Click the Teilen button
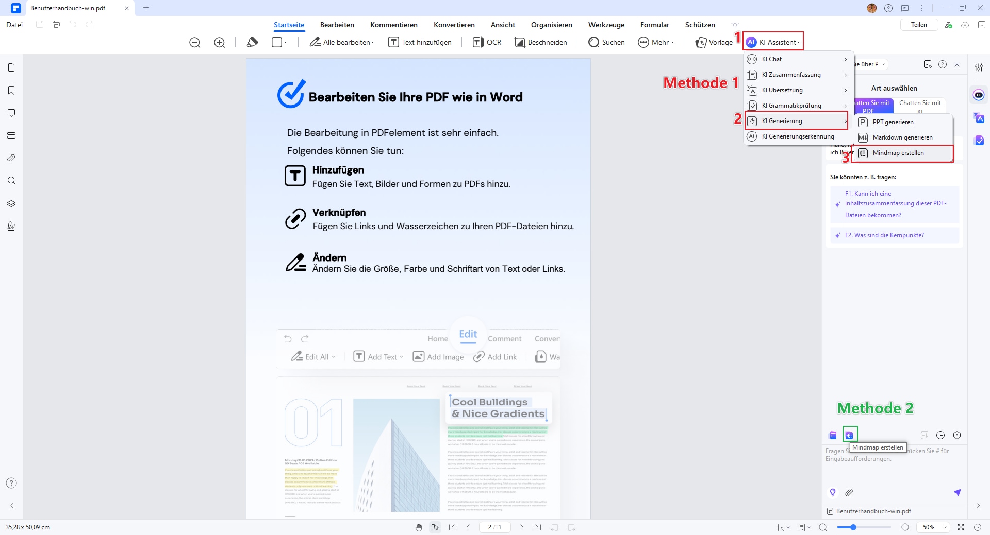The image size is (990, 535). 919,24
